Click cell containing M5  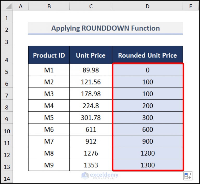[x=49, y=117]
